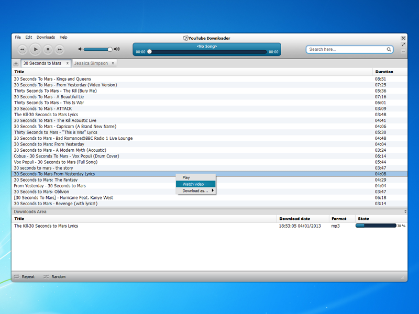
Task: Toggle the window size with expand icon
Action: [x=403, y=44]
